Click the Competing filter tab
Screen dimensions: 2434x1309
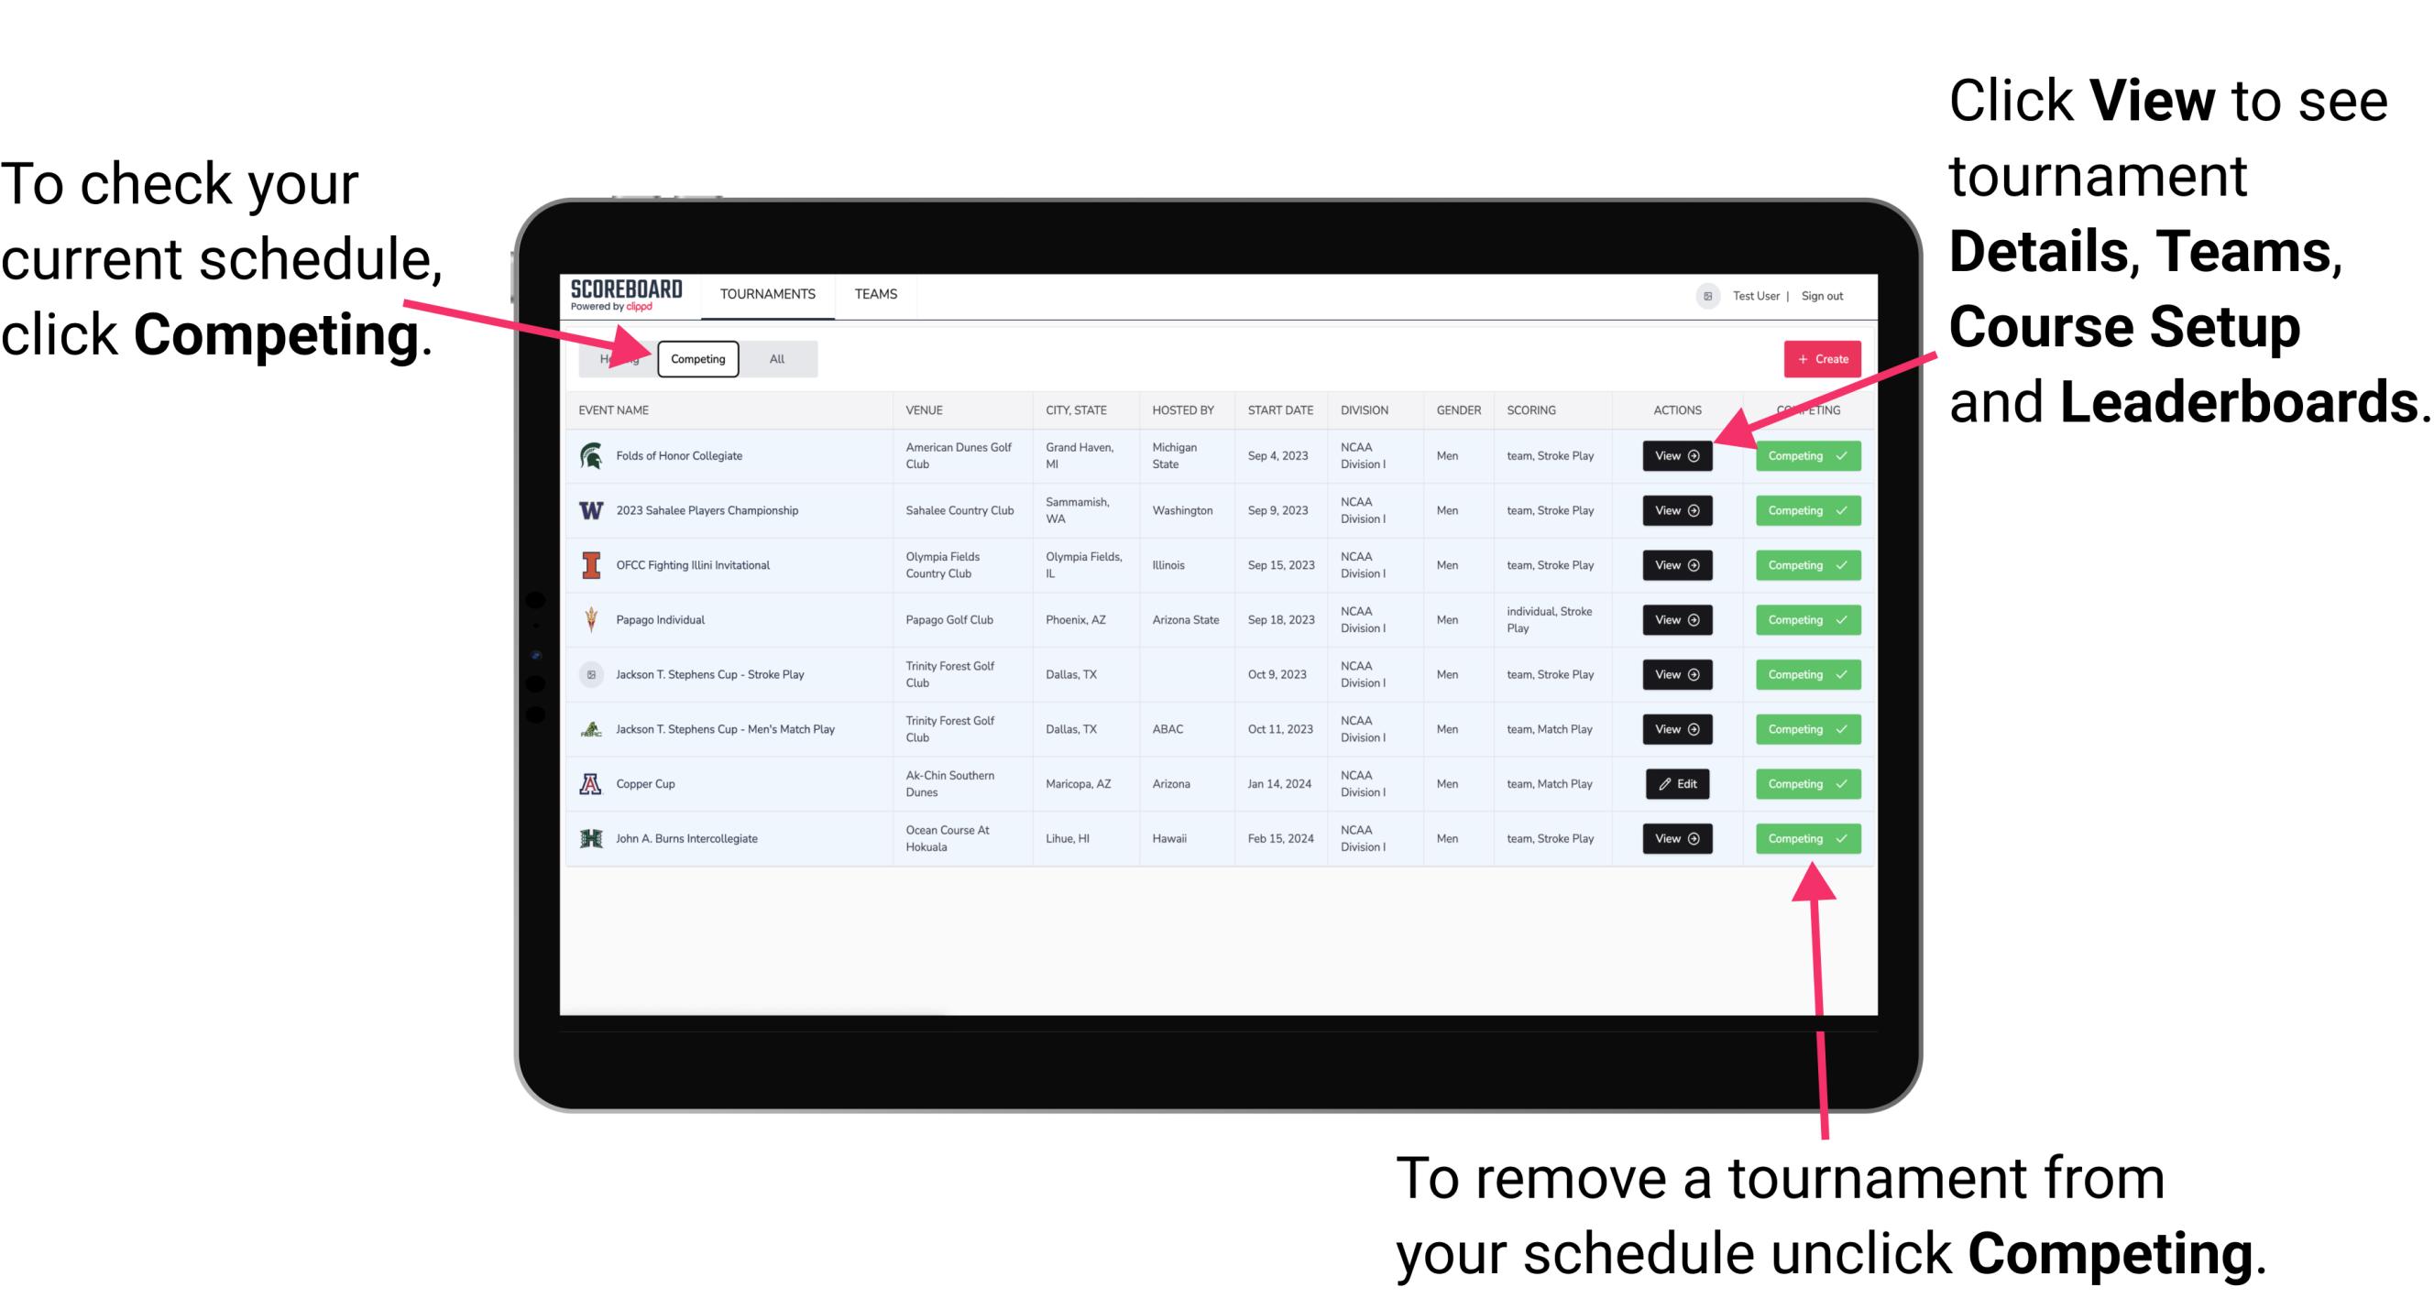pyautogui.click(x=698, y=358)
